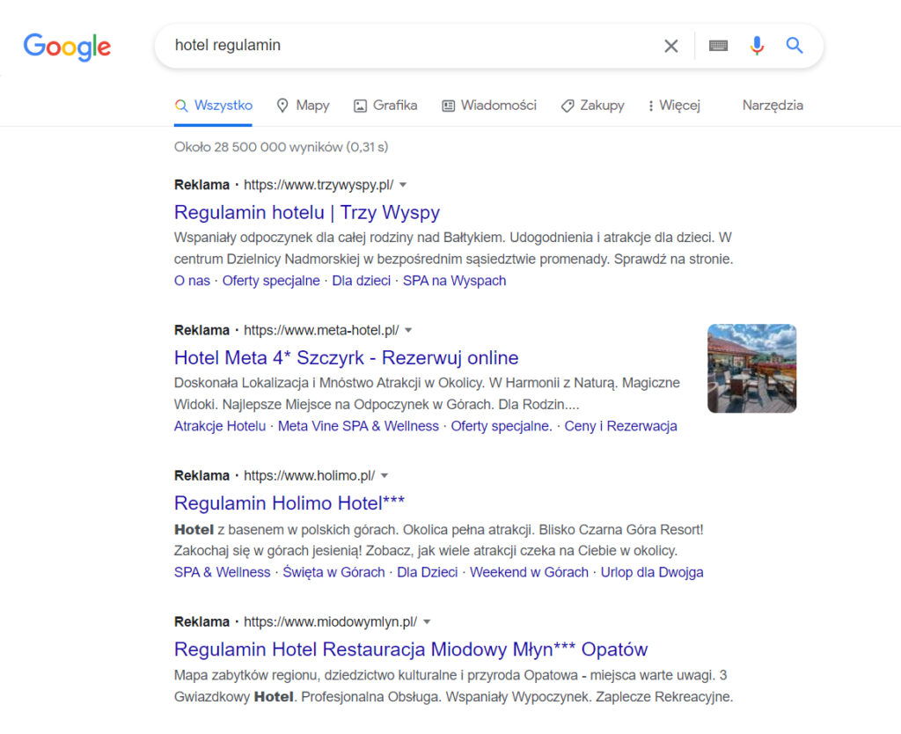Image resolution: width=901 pixels, height=734 pixels.
Task: Run the search via the magnifier icon
Action: pyautogui.click(x=794, y=45)
